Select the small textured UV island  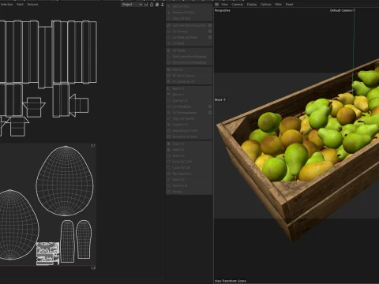tap(47, 253)
